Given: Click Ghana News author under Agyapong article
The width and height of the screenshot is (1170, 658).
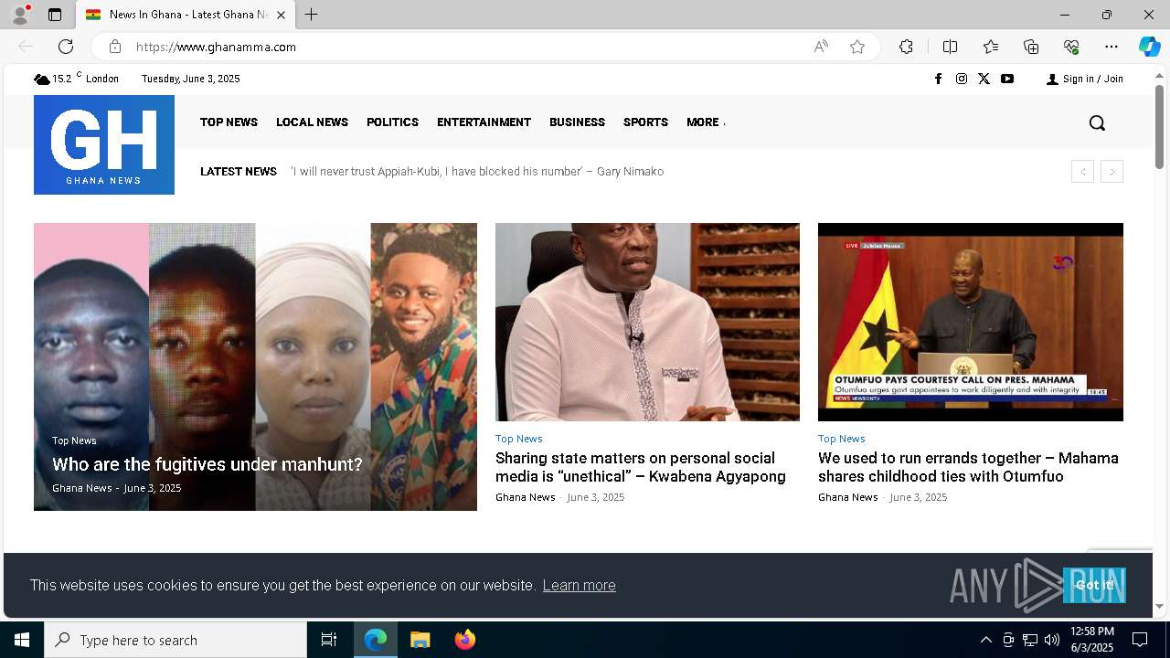Looking at the screenshot, I should 526,497.
